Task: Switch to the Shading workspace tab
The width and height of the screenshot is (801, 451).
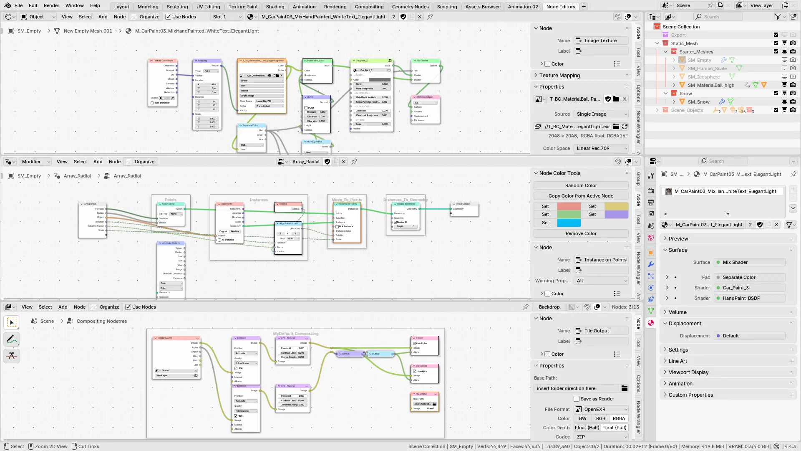Action: click(x=275, y=7)
